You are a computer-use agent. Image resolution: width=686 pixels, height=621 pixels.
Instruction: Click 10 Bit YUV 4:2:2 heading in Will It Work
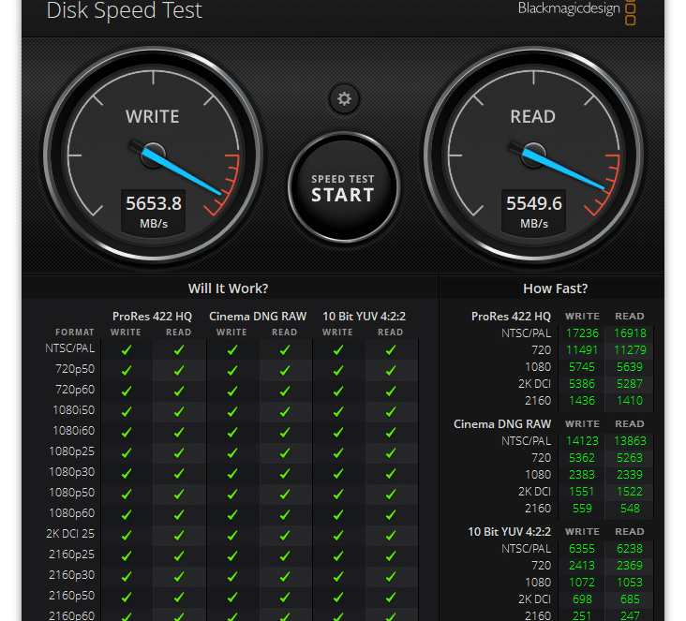(364, 317)
